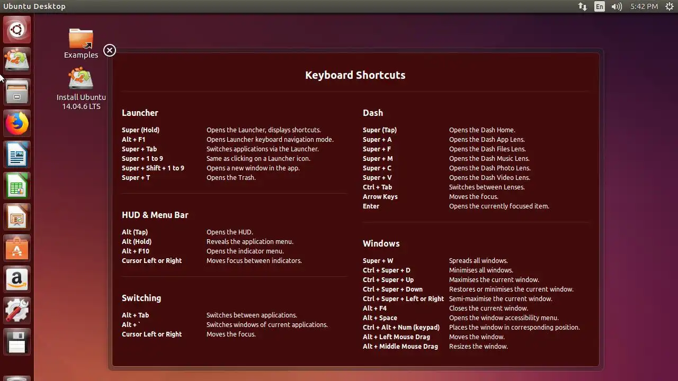The height and width of the screenshot is (381, 678).
Task: Click the 5:42 PM clock indicator
Action: click(644, 6)
